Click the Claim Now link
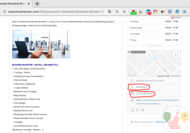 pyautogui.click(x=161, y=122)
